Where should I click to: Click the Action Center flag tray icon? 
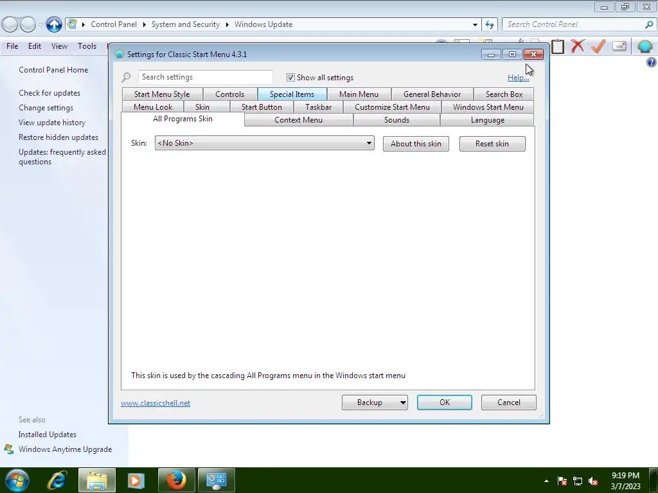click(562, 481)
